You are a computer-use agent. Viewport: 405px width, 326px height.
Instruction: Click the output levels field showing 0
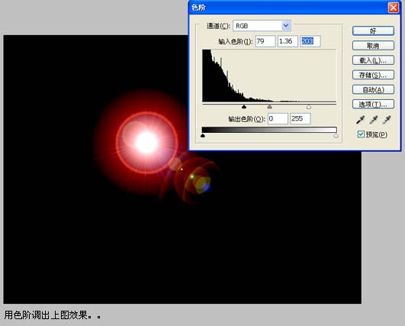coord(278,118)
